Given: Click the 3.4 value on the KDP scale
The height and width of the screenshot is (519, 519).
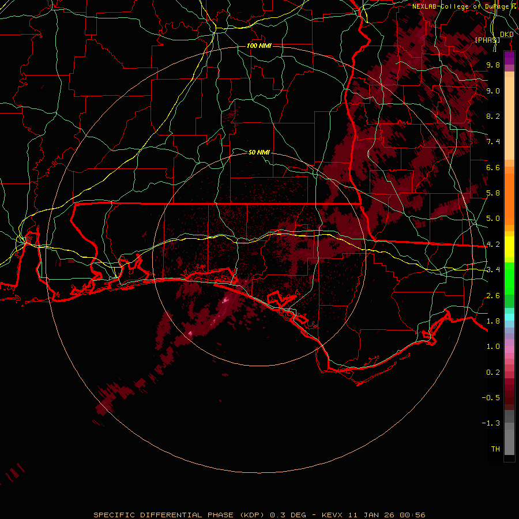Looking at the screenshot, I should point(493,270).
